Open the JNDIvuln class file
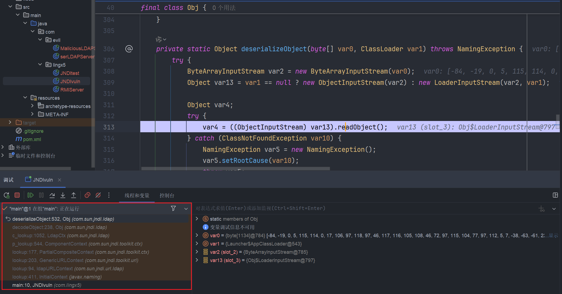The image size is (562, 294). pos(67,81)
